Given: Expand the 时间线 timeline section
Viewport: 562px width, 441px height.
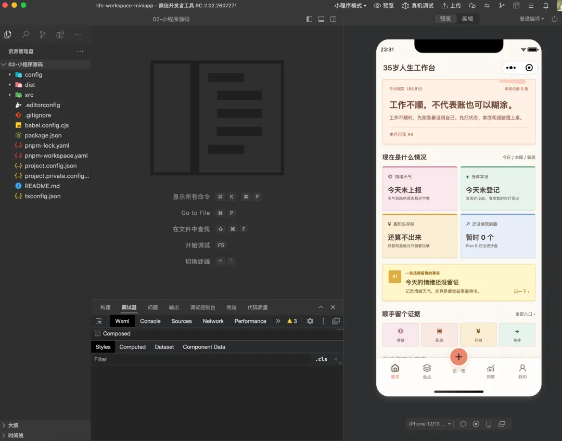Looking at the screenshot, I should click(45, 436).
